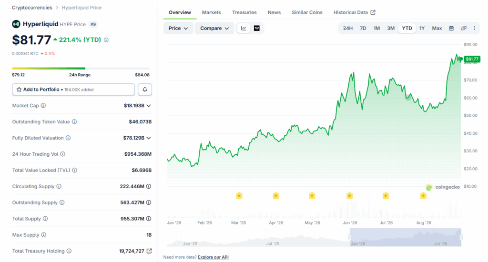The height and width of the screenshot is (262, 488).
Task: Select the 1Y time range
Action: pos(422,28)
